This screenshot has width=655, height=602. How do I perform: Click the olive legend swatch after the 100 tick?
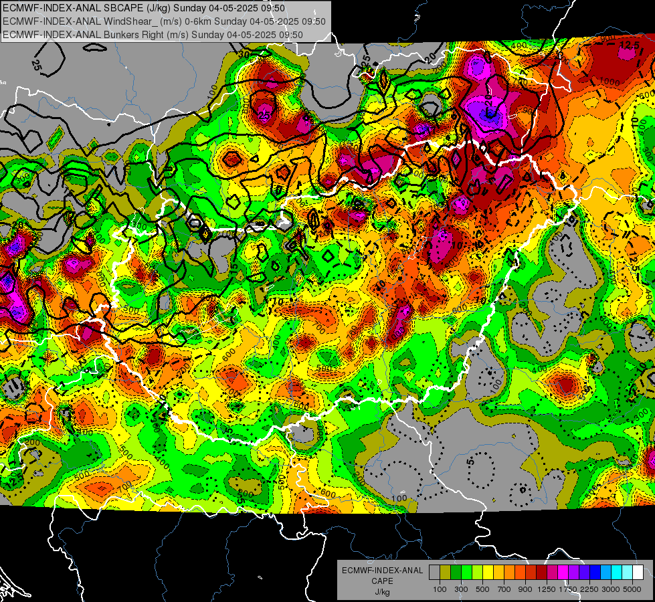(445, 573)
